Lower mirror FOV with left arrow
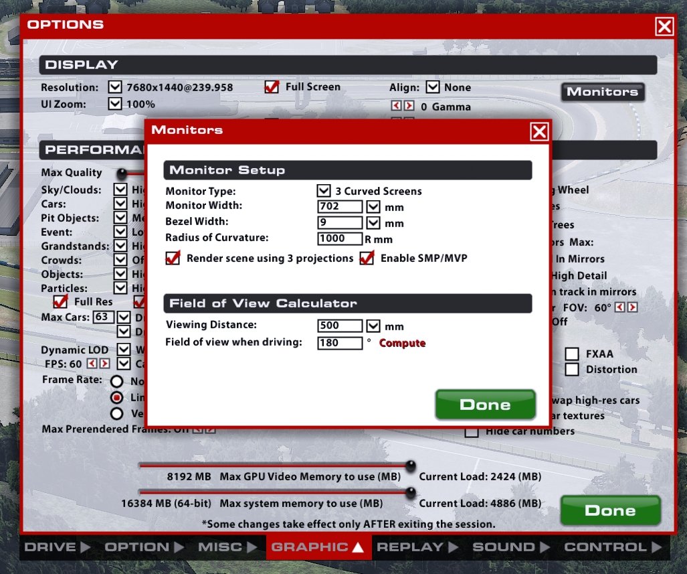 (619, 307)
